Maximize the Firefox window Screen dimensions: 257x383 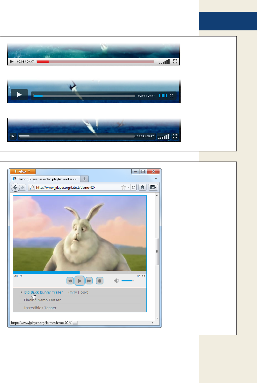tap(143, 171)
